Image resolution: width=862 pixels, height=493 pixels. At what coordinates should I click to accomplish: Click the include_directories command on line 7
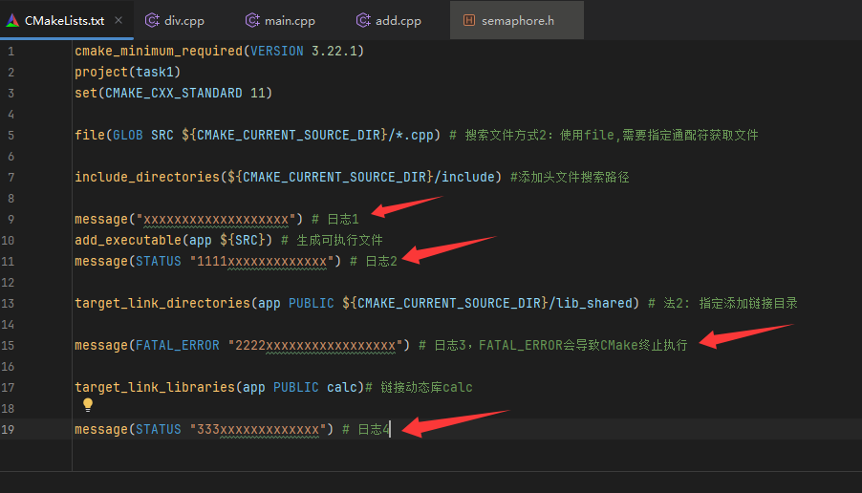[x=145, y=177]
